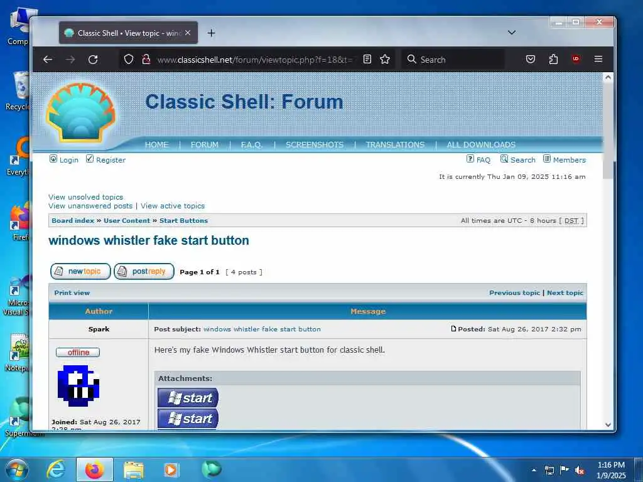Open the SCREENSHOTS navigation item
The width and height of the screenshot is (643, 482).
315,145
